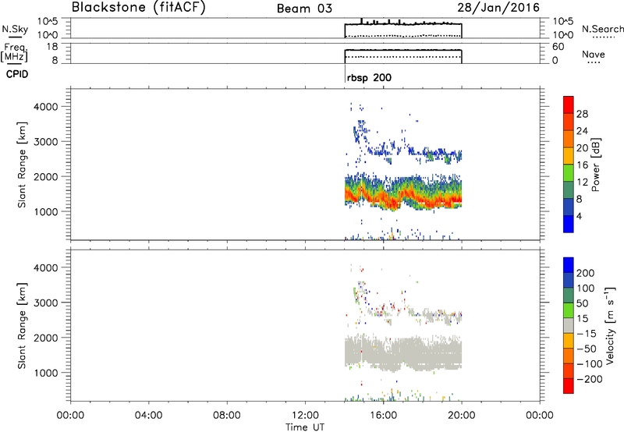
Task: Click the -200 tick on velocity colorbar
Action: tap(589, 379)
